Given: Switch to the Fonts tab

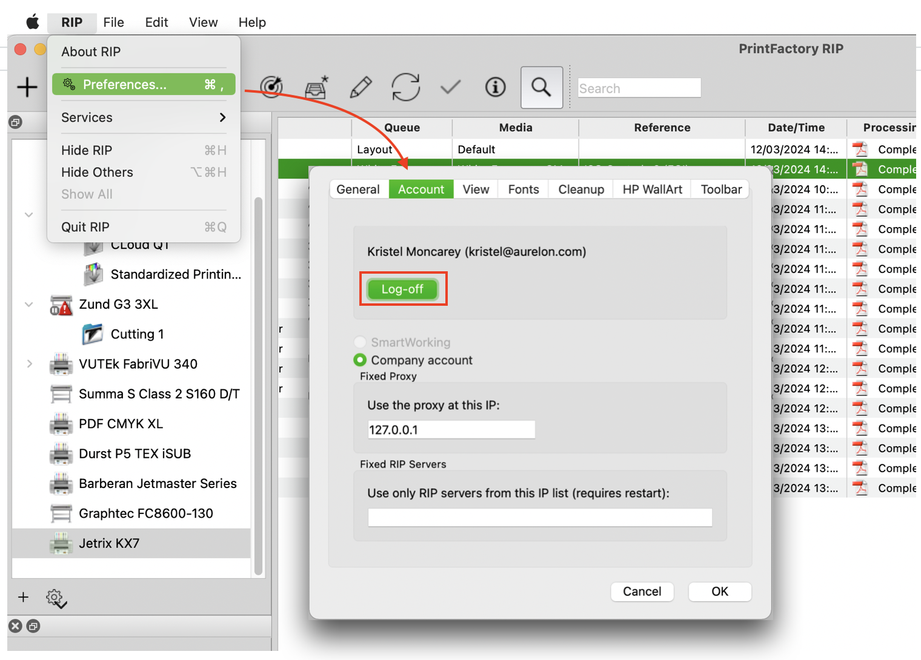Looking at the screenshot, I should (524, 190).
